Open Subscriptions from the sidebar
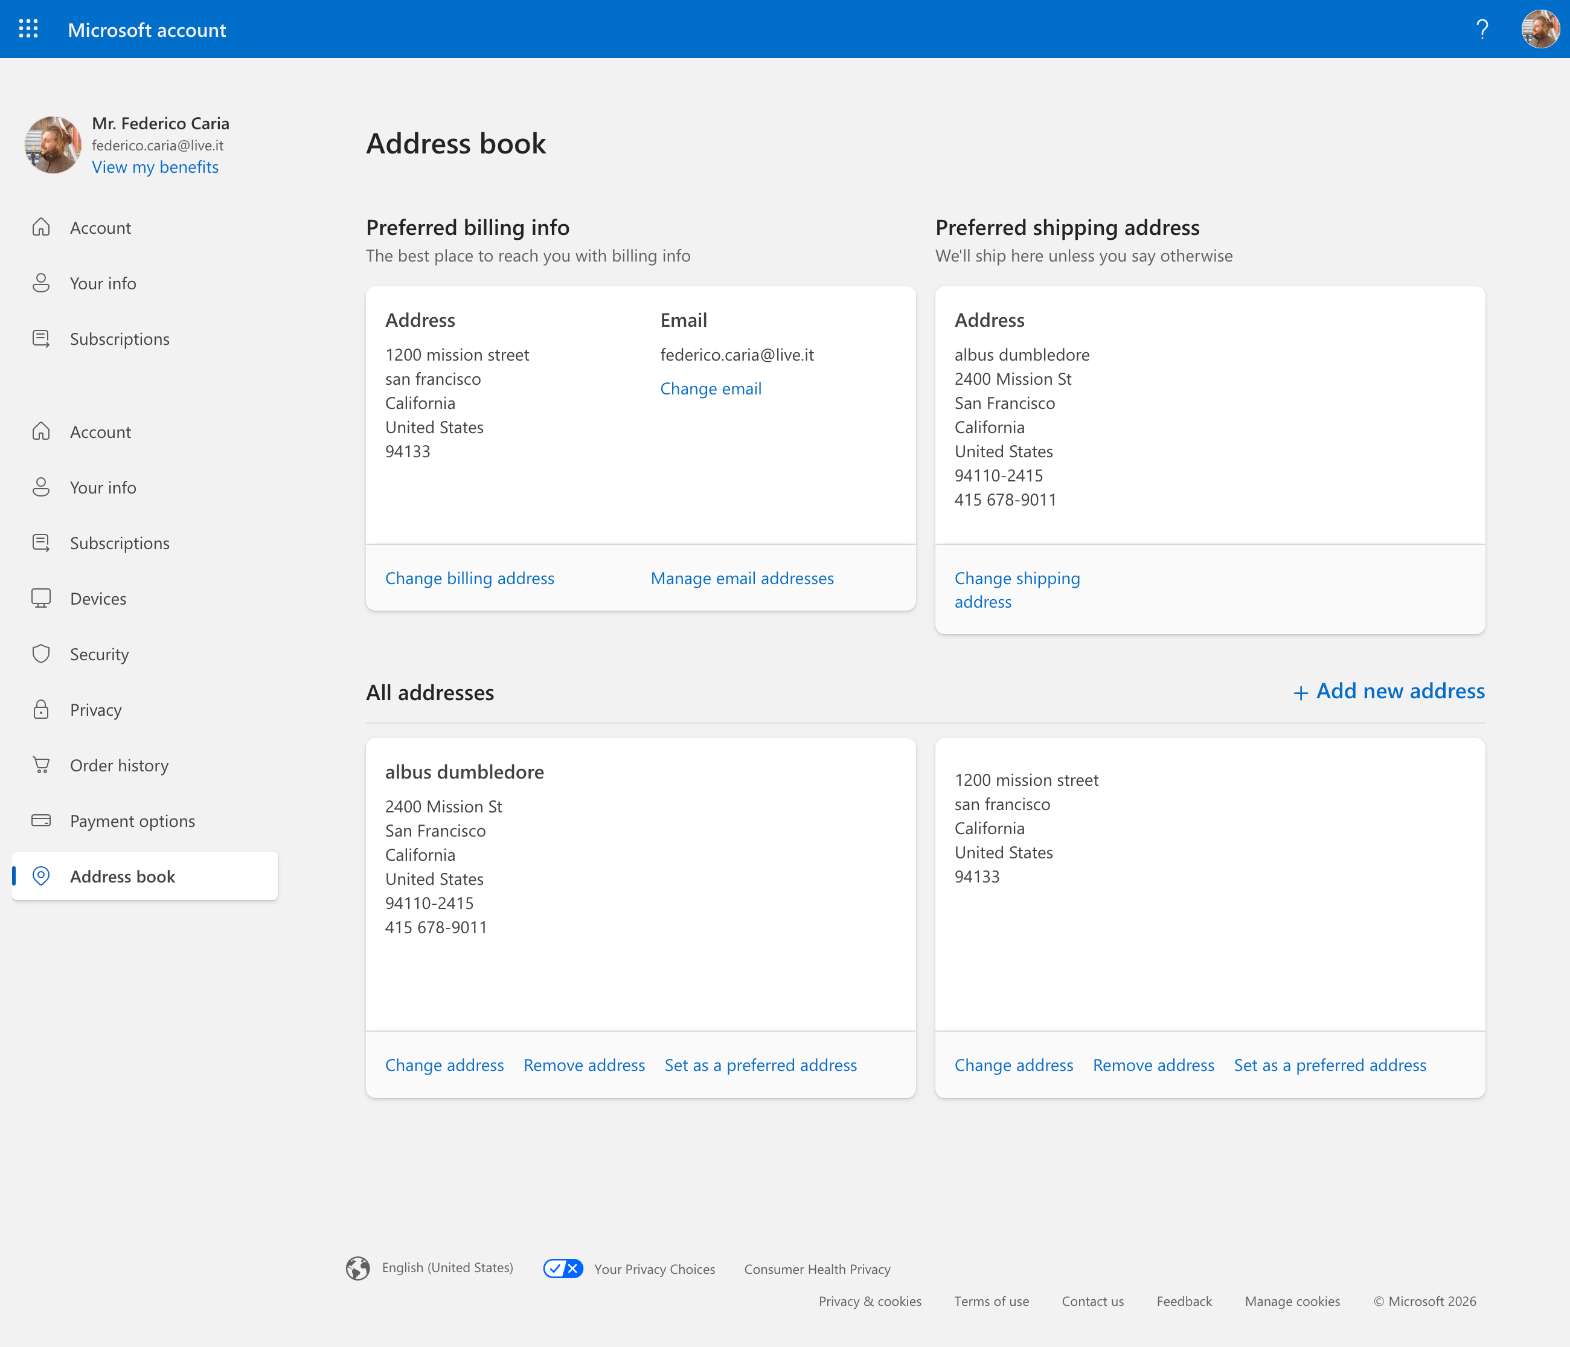The height and width of the screenshot is (1347, 1570). point(119,338)
